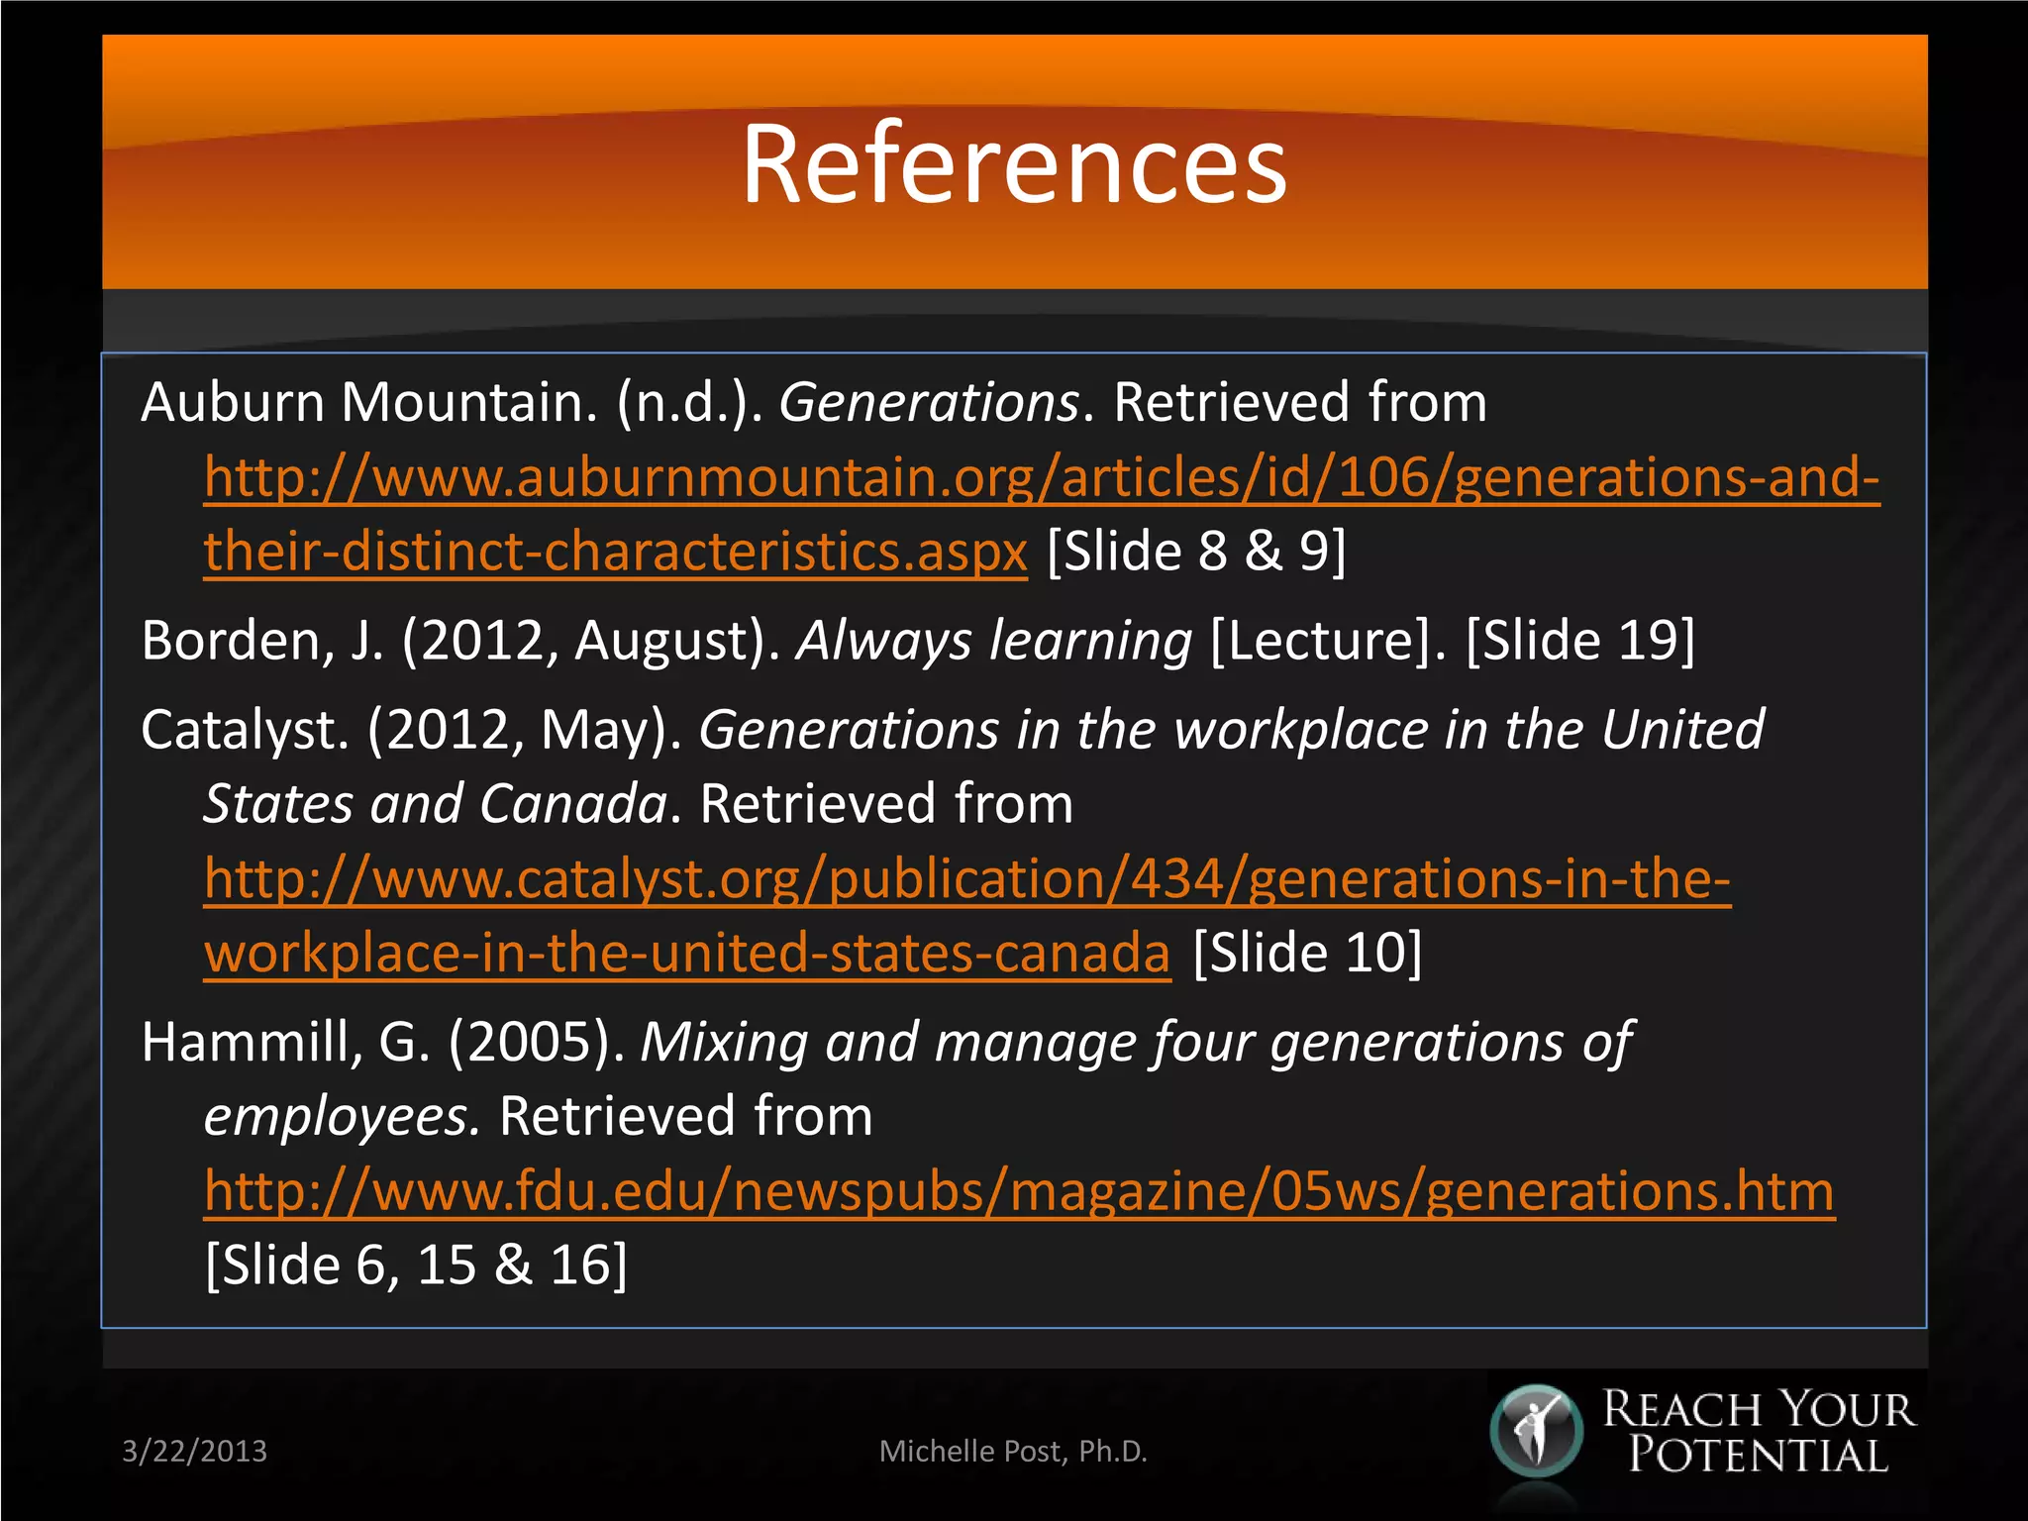Click the 3/22/2013 date footer
Screen dimensions: 2028x1521
[x=194, y=1451]
